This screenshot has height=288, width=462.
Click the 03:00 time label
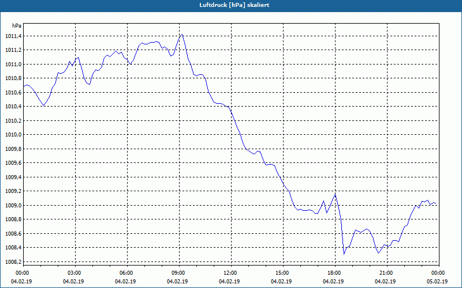pyautogui.click(x=74, y=273)
